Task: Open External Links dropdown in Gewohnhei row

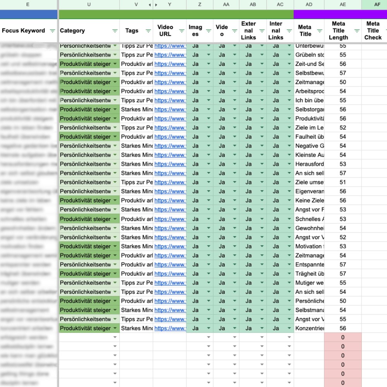Action: point(262,228)
